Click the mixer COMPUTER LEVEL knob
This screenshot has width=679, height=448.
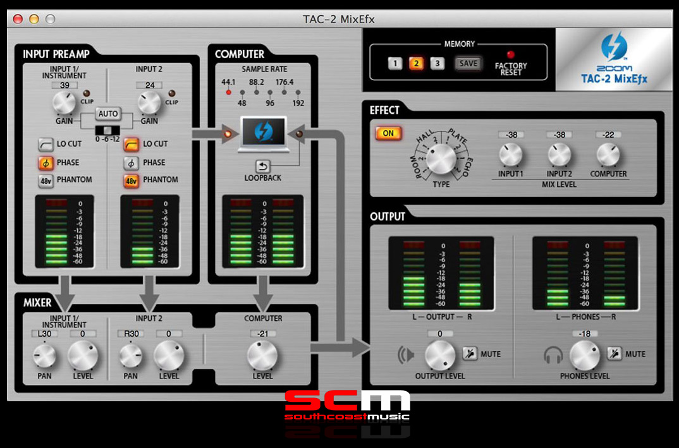262,355
